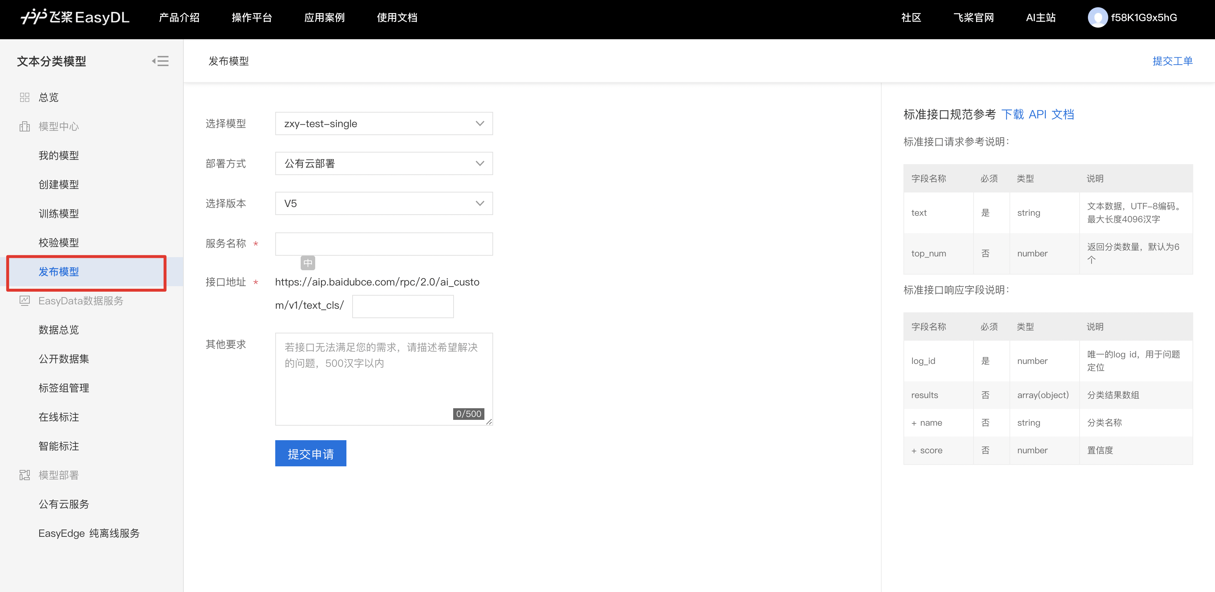This screenshot has height=592, width=1215.
Task: Open 校验模型 in the sidebar
Action: click(58, 243)
